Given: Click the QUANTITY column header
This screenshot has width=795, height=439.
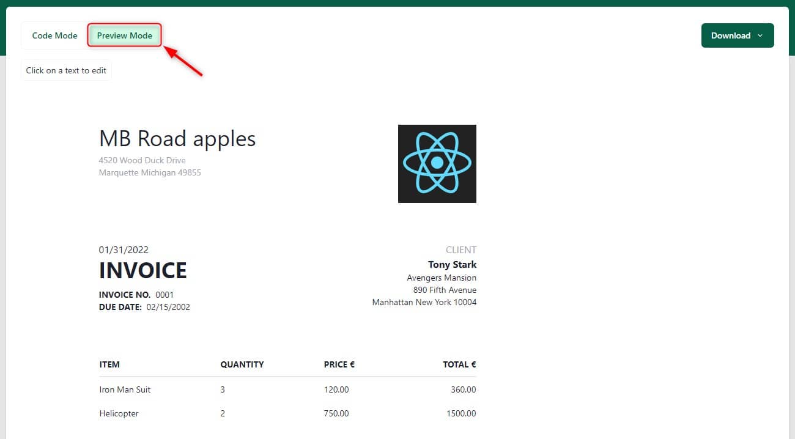Looking at the screenshot, I should pos(242,364).
